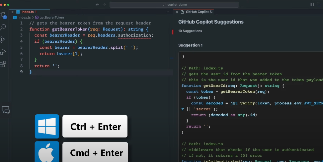
Task: Open the Extensions view
Action: pos(3,64)
